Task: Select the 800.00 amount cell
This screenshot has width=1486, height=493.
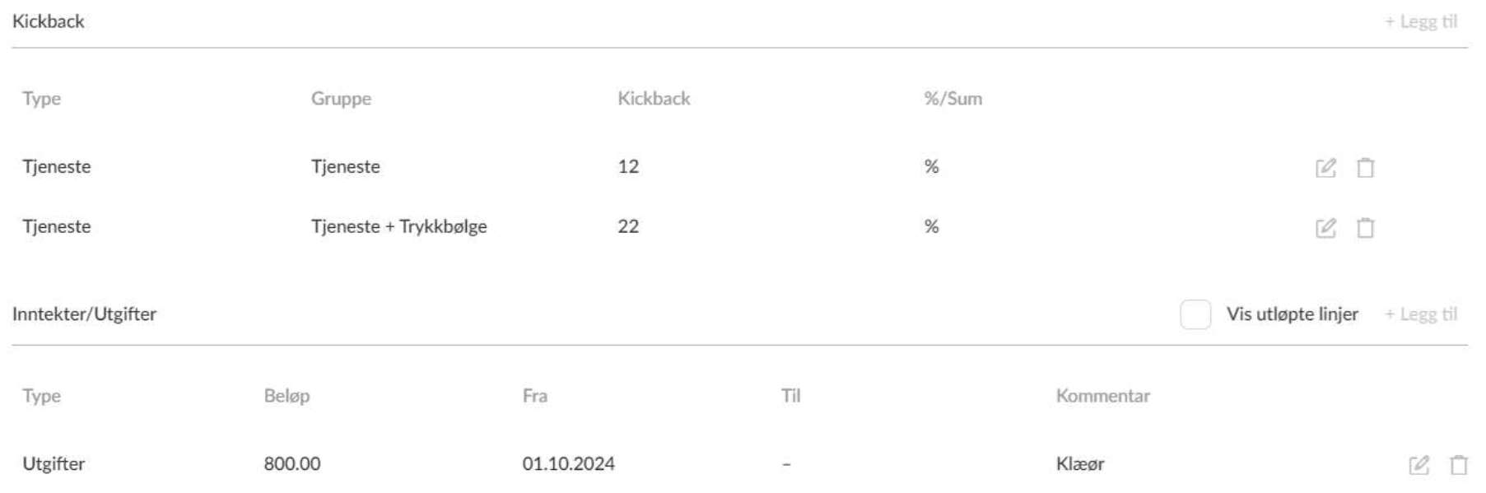Action: click(292, 464)
